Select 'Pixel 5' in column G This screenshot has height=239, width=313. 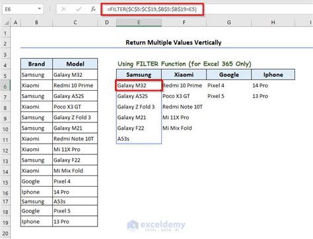coord(229,96)
